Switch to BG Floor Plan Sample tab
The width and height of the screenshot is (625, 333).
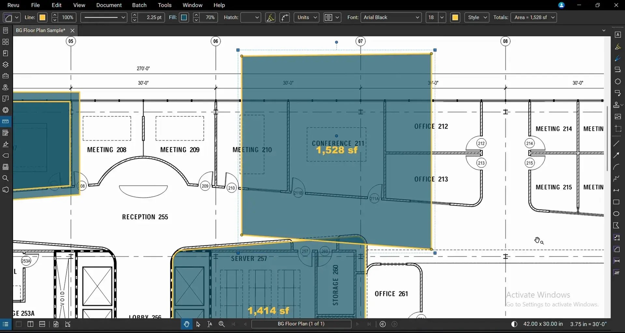pos(40,31)
